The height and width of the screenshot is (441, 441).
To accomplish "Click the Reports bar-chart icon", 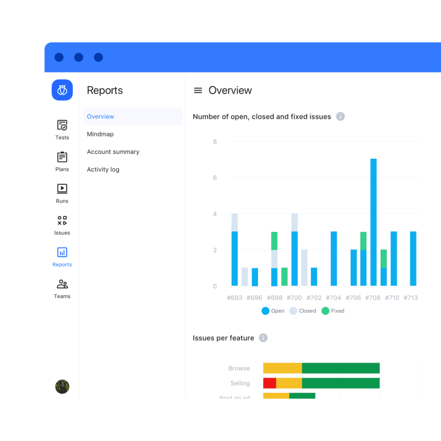I will [62, 252].
